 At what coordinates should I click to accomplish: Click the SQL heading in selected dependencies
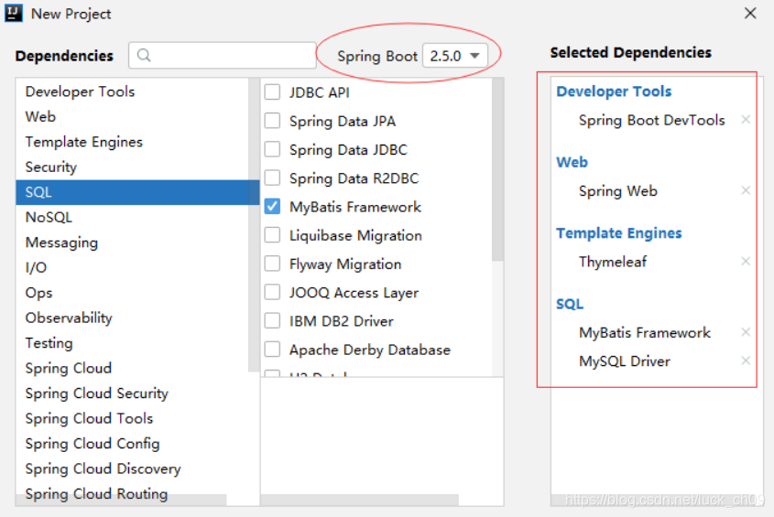tap(570, 304)
